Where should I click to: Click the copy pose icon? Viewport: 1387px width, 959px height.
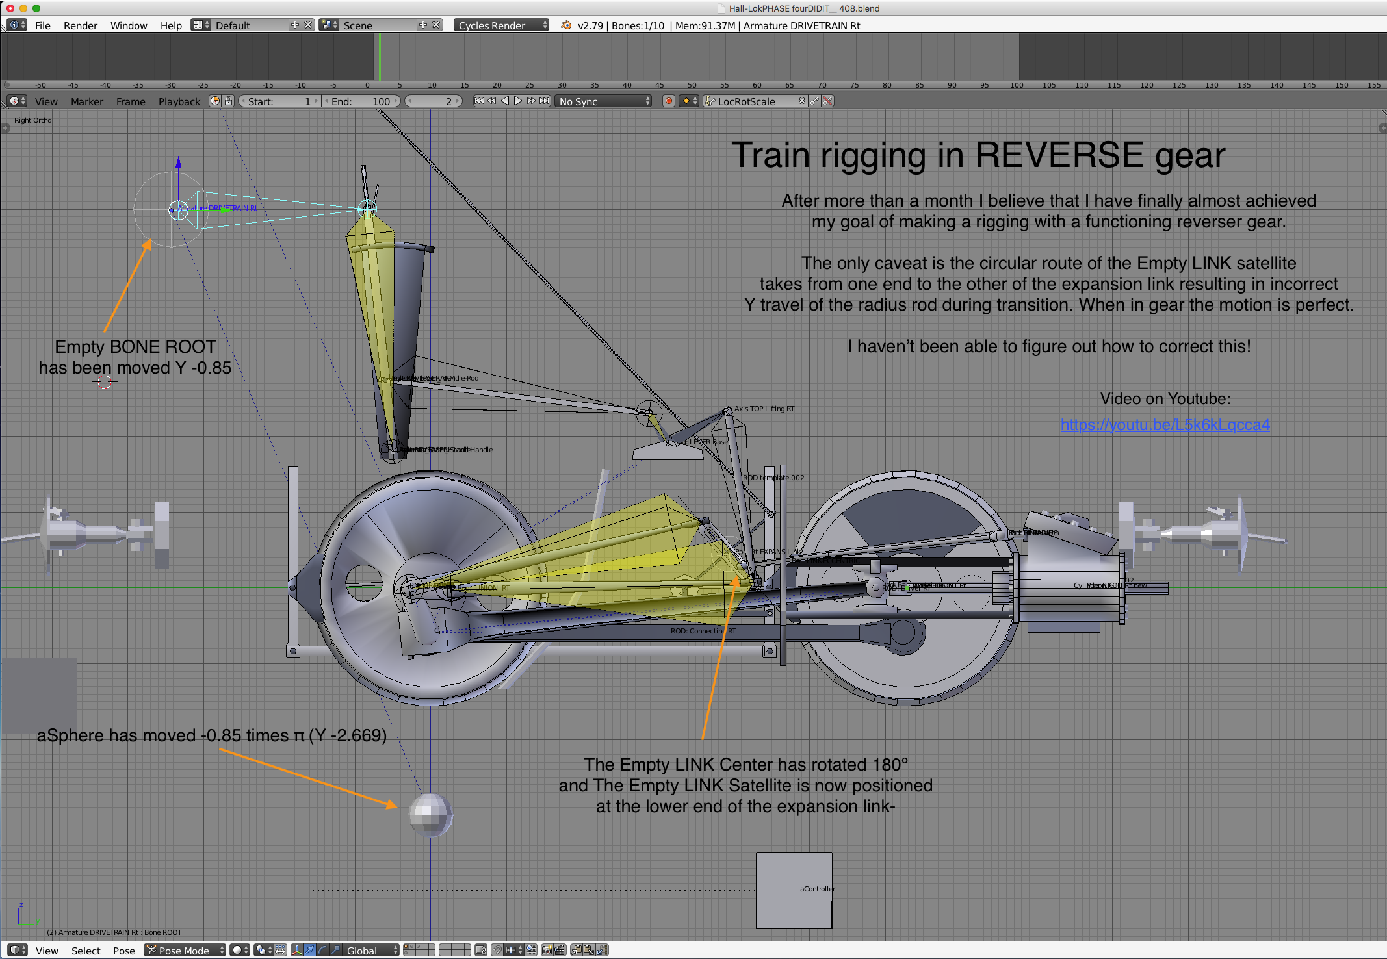click(x=577, y=951)
